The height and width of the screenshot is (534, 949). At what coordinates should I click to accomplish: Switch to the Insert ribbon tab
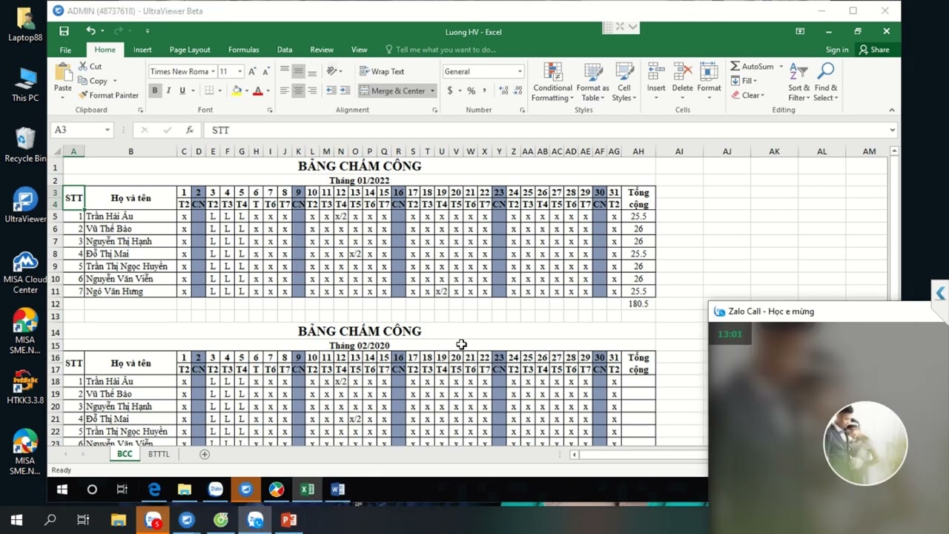pos(142,50)
